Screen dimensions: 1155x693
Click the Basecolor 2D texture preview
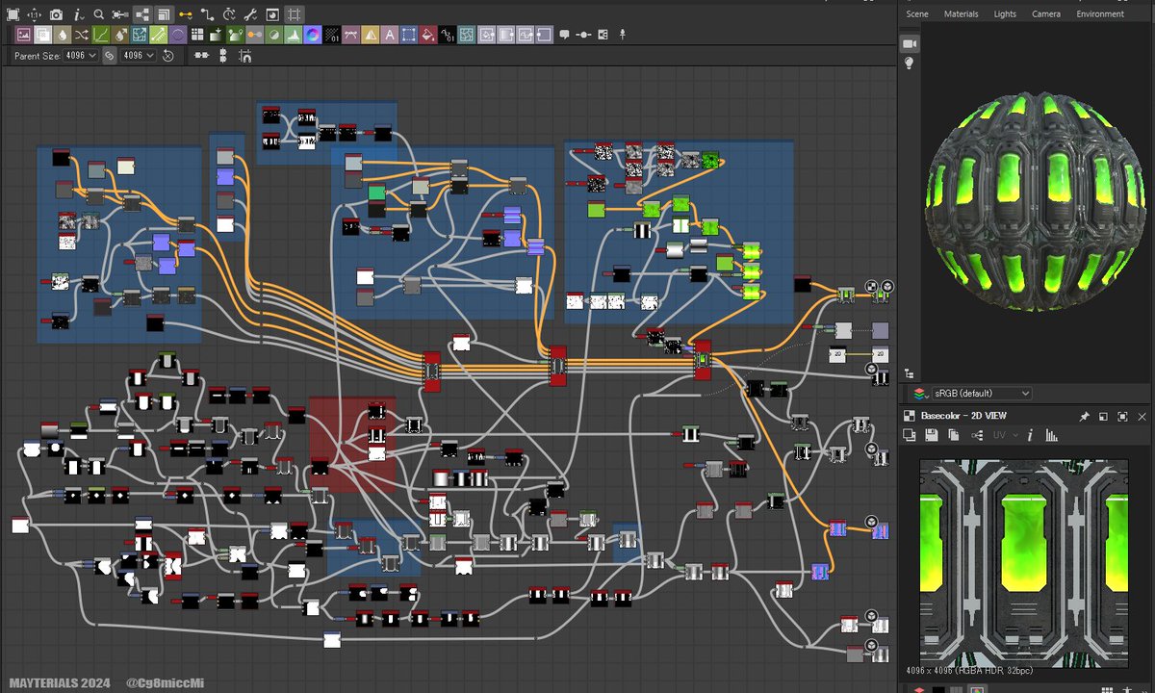point(1023,562)
